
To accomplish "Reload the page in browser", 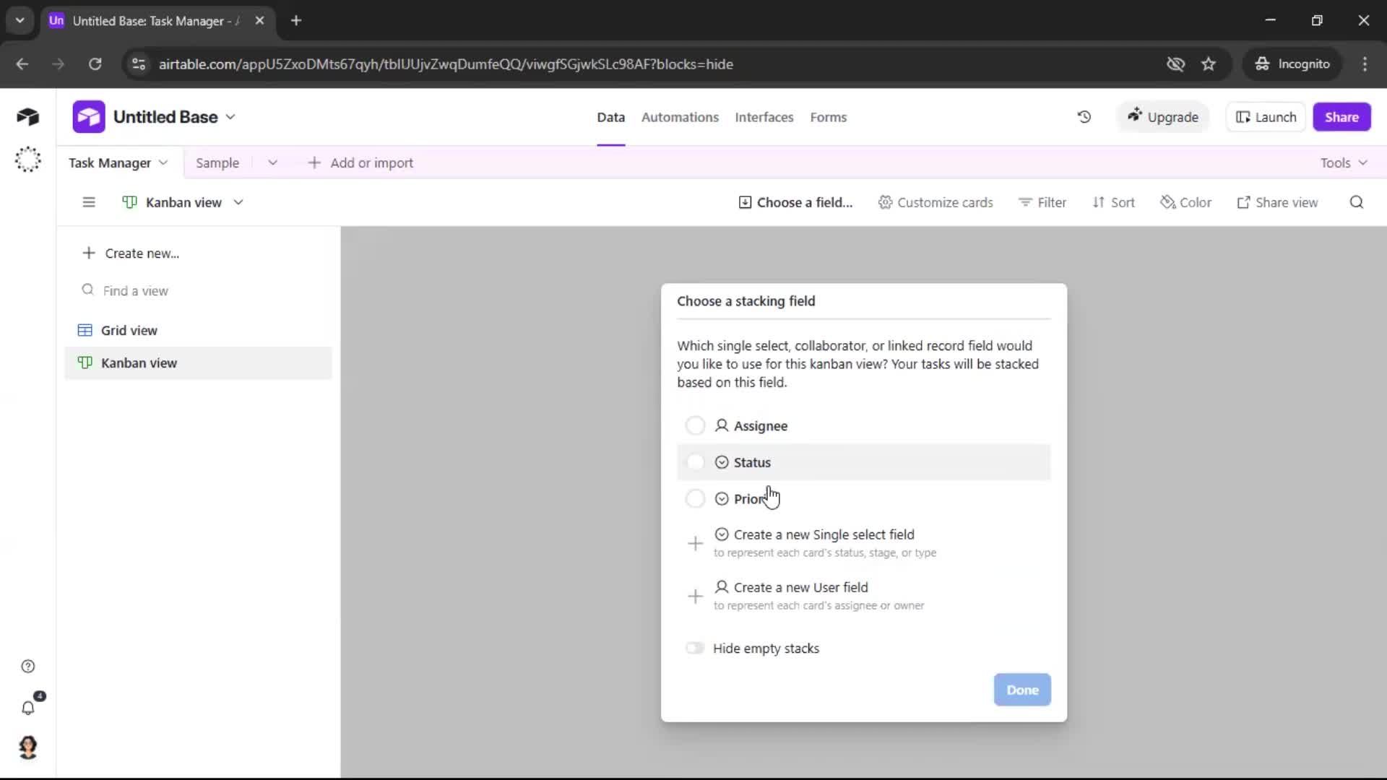I will [95, 64].
